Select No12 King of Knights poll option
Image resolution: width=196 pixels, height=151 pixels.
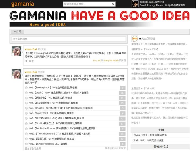point(26,144)
